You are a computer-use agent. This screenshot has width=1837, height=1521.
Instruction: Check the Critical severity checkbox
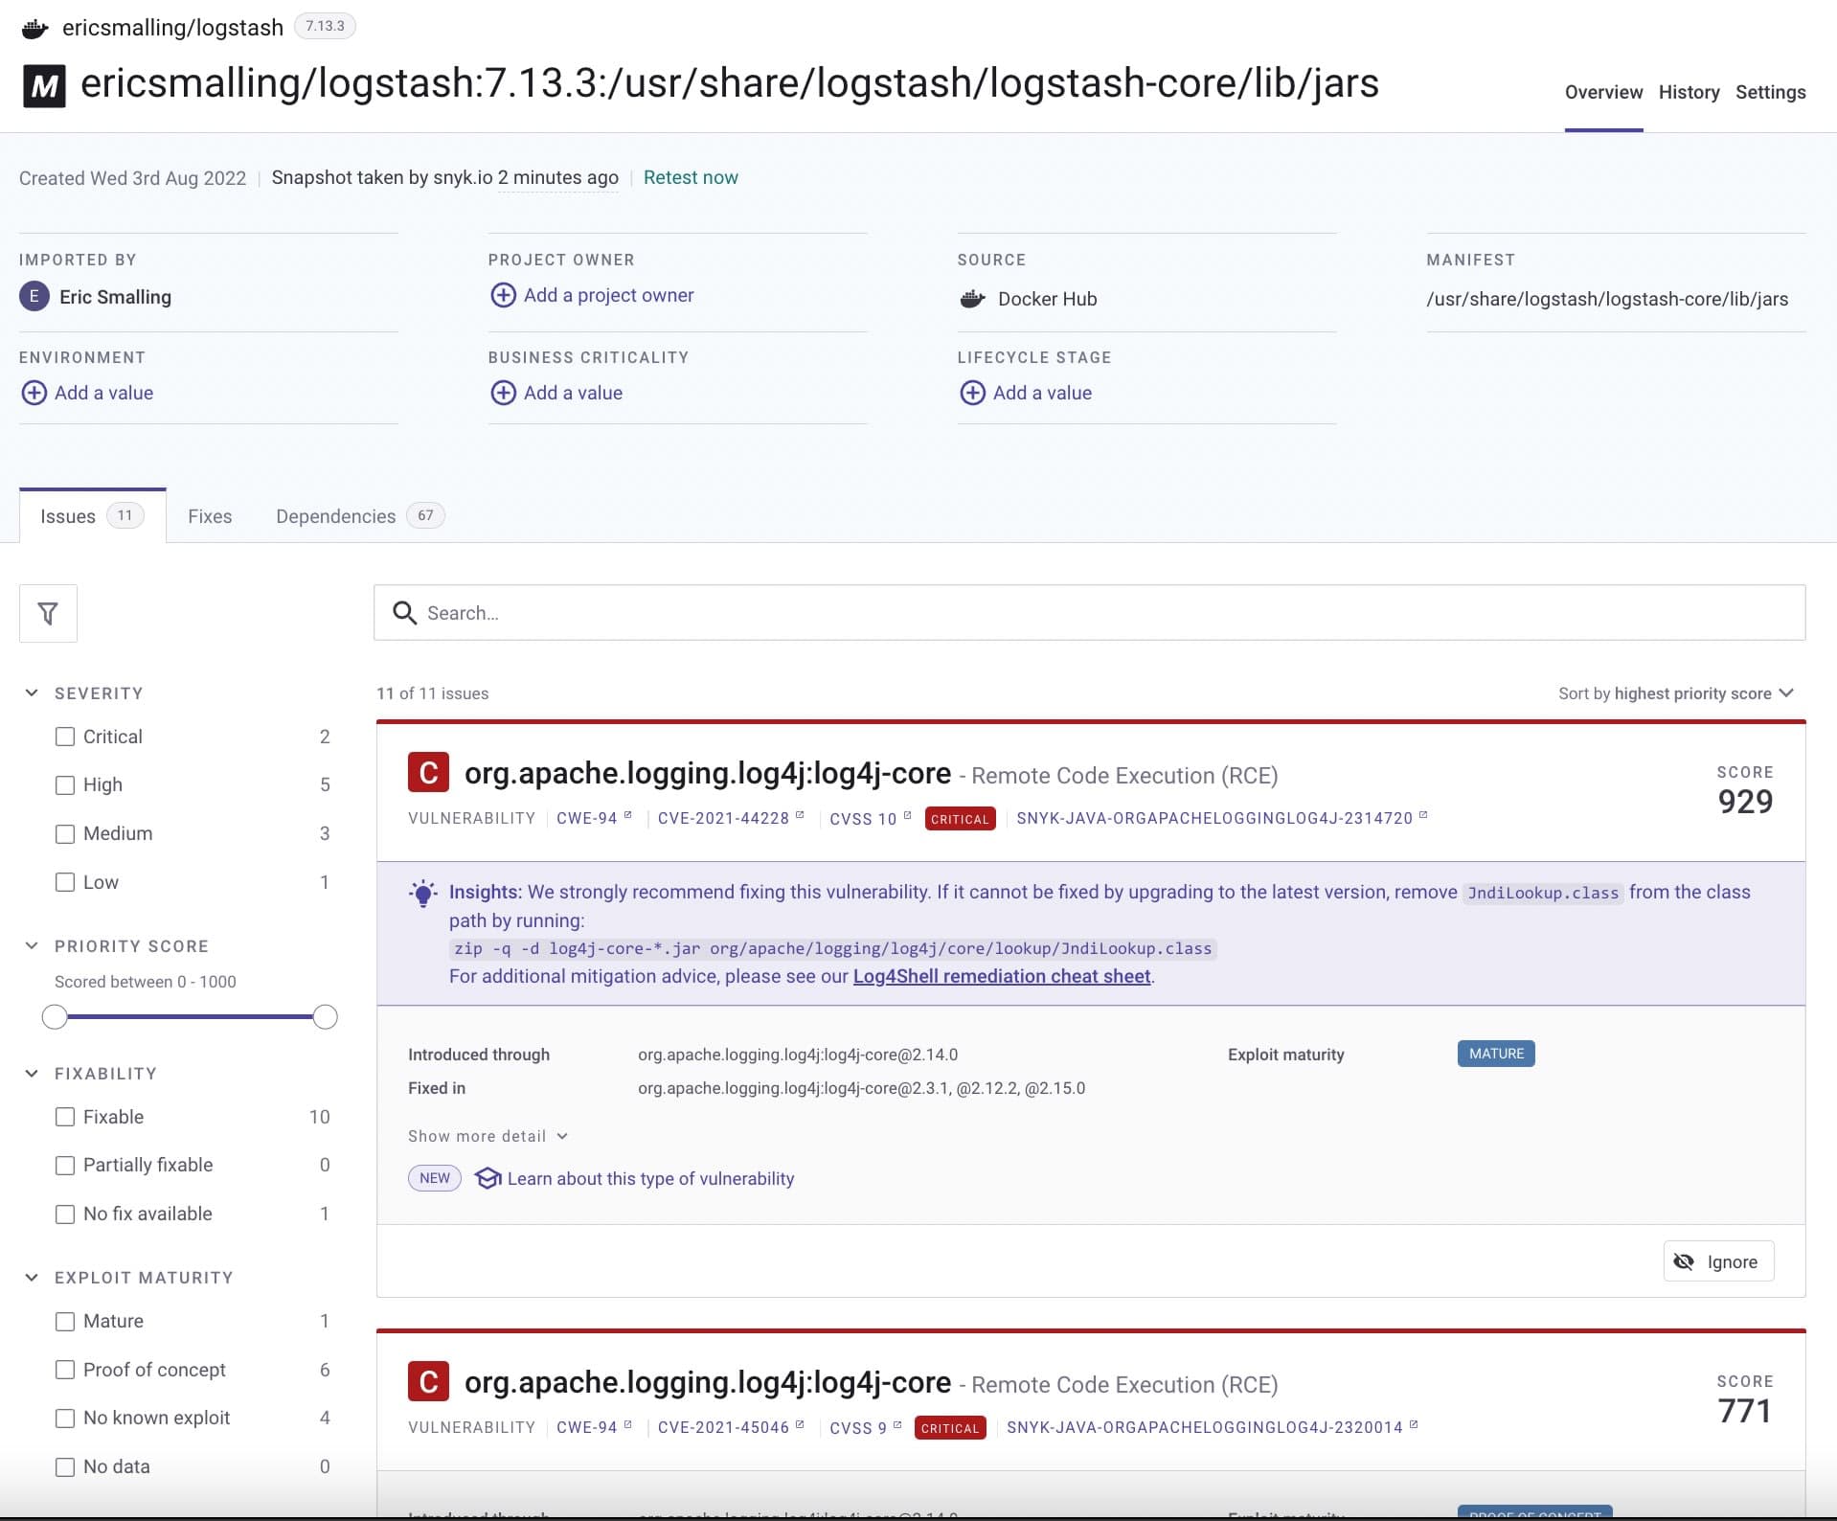pos(65,737)
